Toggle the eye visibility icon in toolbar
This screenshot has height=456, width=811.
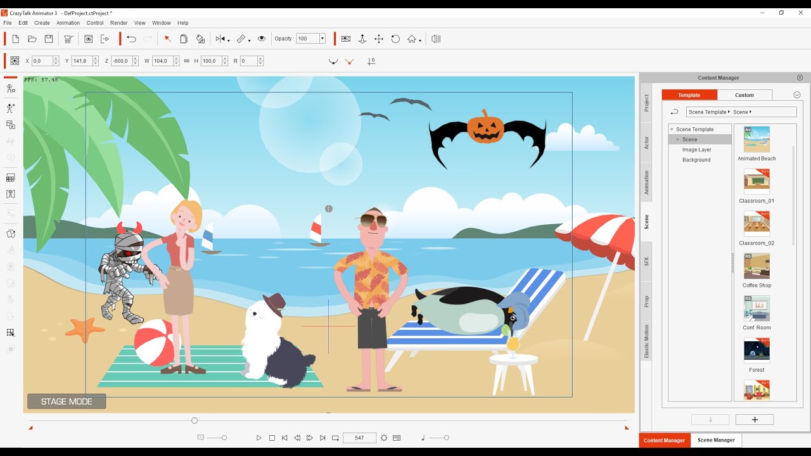coord(261,39)
